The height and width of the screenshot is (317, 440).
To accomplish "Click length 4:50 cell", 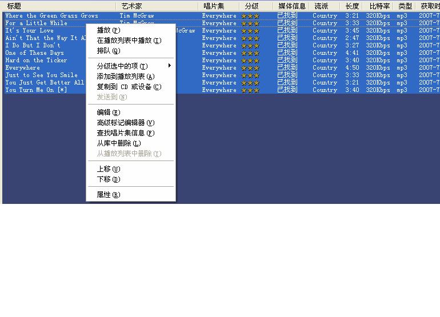I will tap(352, 67).
